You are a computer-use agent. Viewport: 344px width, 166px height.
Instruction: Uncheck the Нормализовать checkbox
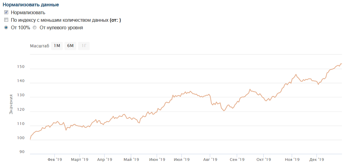6,13
